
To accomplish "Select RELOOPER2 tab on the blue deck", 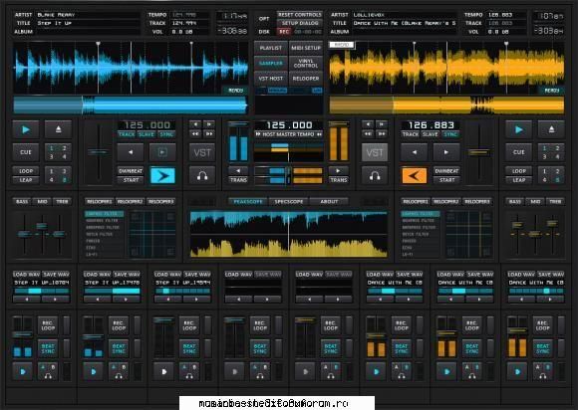I will click(x=130, y=201).
